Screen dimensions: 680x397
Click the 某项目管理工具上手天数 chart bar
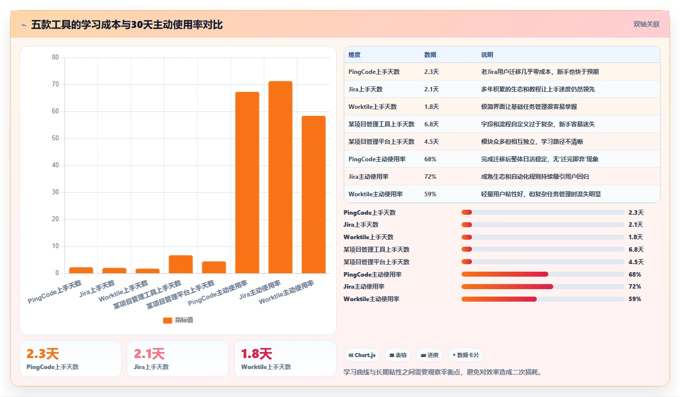pyautogui.click(x=181, y=264)
